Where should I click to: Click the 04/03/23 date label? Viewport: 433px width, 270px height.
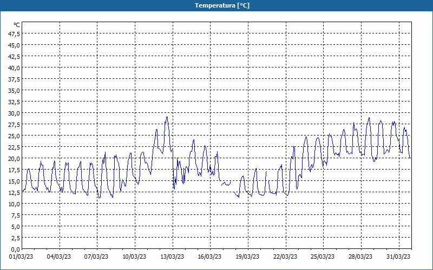[59, 257]
